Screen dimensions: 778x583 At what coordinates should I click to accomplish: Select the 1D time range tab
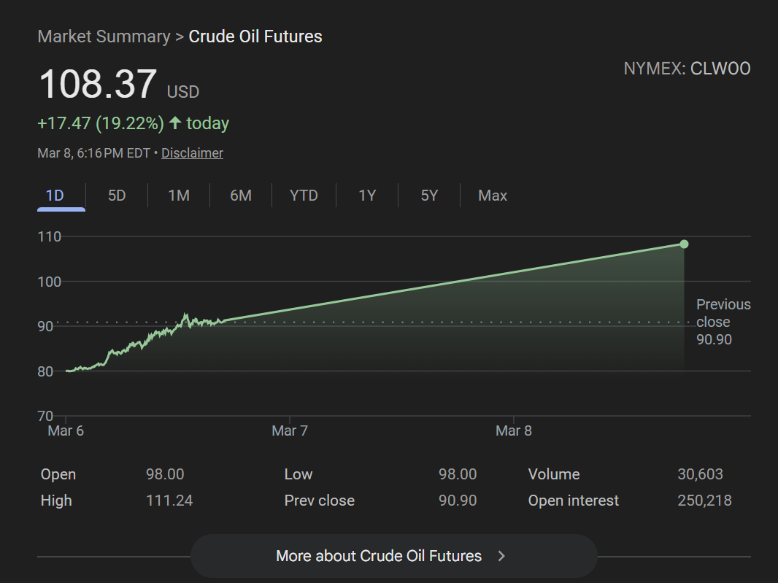tap(55, 196)
